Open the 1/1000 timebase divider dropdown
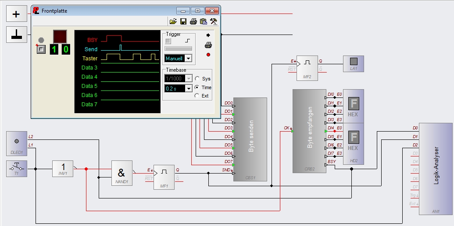The image size is (454, 226). tap(189, 79)
